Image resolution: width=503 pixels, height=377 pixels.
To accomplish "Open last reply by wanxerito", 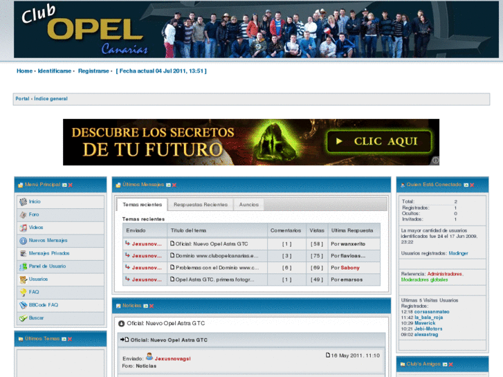I will (x=353, y=244).
